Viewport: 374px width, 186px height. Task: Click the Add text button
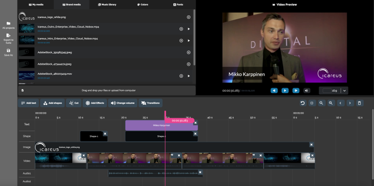click(x=29, y=103)
